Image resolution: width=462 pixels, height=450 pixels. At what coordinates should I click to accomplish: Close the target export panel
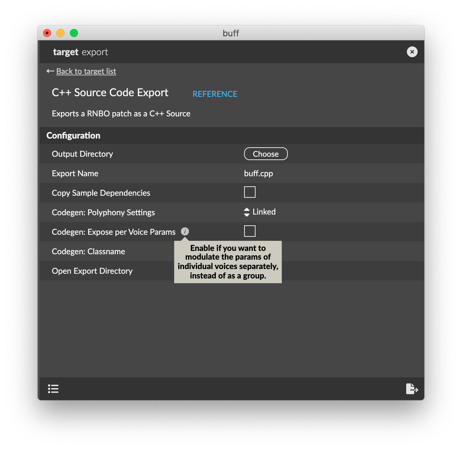412,52
